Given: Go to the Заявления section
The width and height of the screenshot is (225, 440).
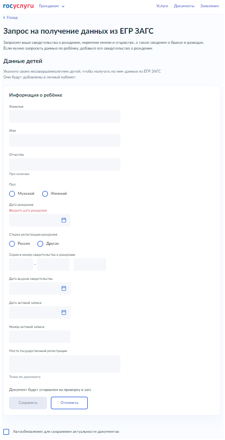Looking at the screenshot, I should pyautogui.click(x=210, y=6).
